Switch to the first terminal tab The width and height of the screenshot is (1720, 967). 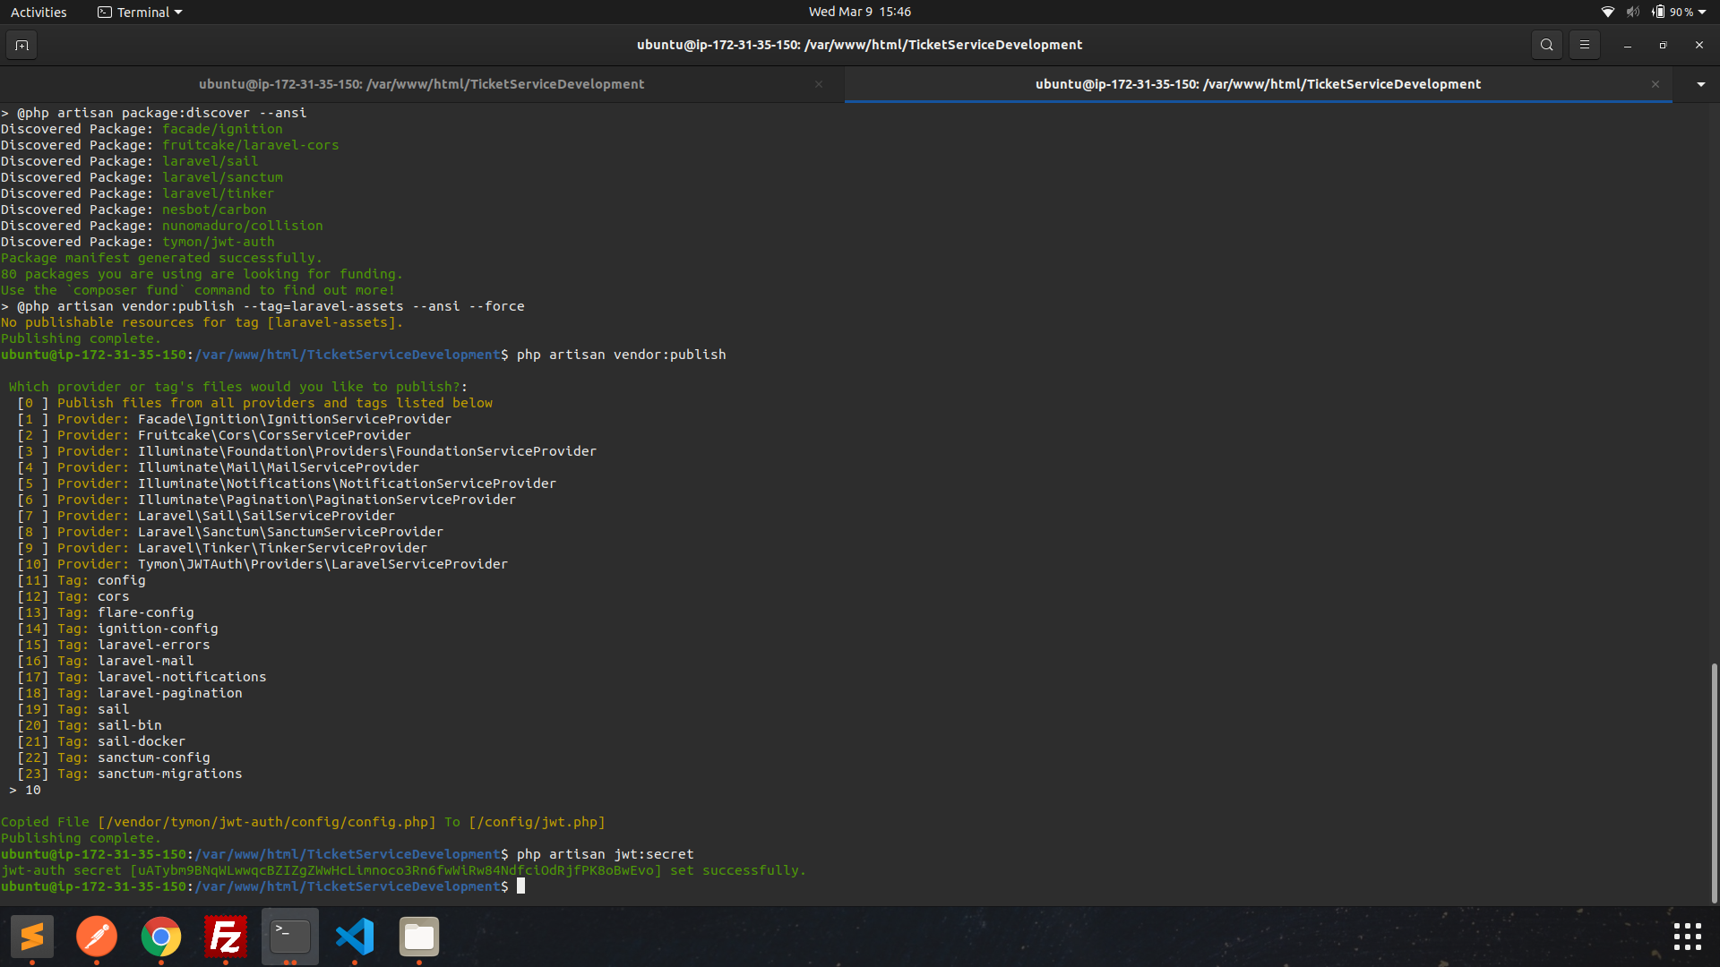pos(421,84)
